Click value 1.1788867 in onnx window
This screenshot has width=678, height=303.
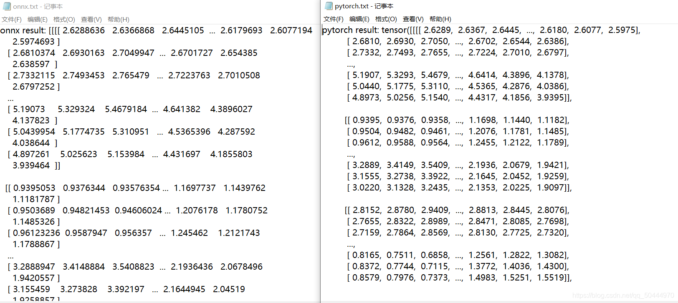33,244
